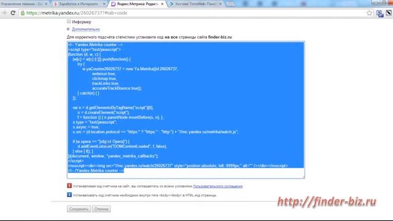Reload the page with the refresh icon

[x=13, y=13]
